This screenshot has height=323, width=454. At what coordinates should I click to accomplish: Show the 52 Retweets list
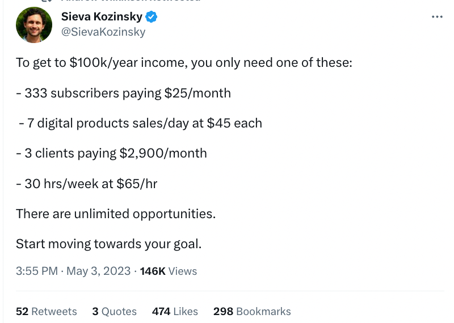(47, 312)
